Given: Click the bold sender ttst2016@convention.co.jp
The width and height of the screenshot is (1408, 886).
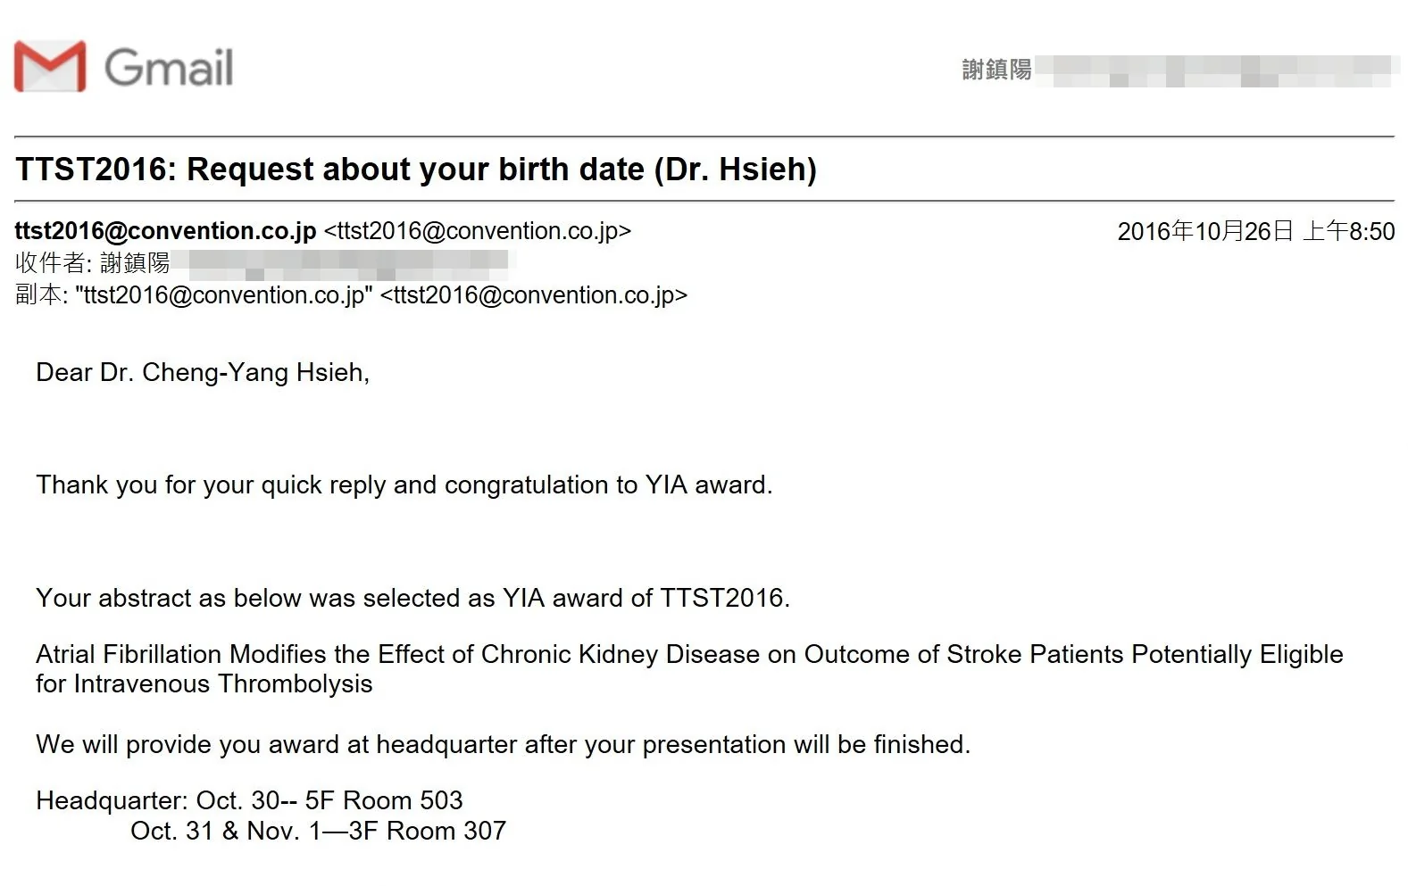Looking at the screenshot, I should point(165,231).
